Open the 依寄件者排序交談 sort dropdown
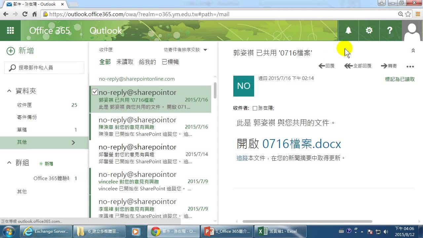 [185, 50]
